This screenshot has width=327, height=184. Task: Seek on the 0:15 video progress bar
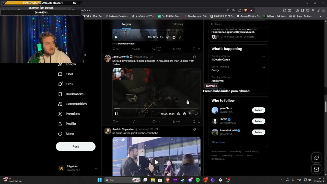coord(148,32)
